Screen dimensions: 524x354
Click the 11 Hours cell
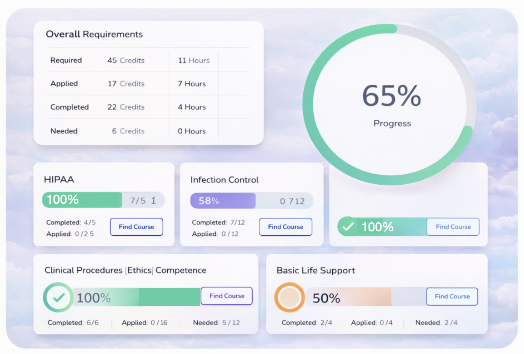point(194,60)
